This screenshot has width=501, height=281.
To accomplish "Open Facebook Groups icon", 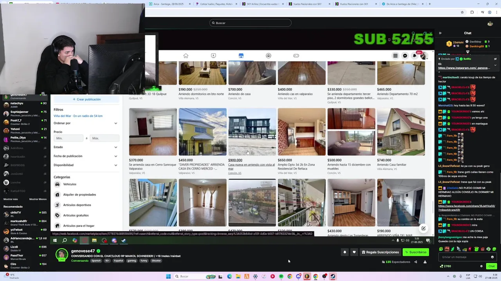I will (269, 56).
